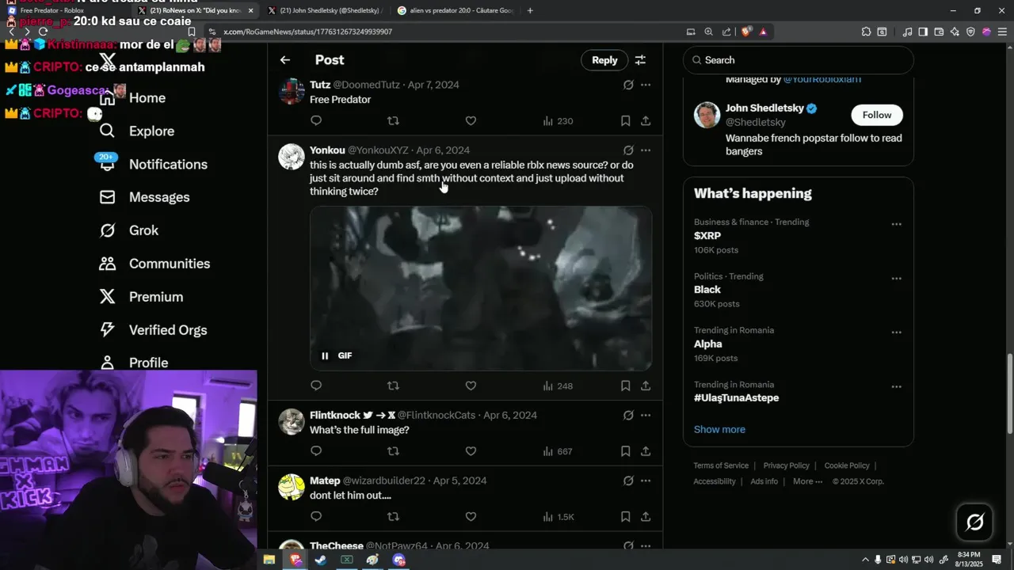Open the Privacy Policy link
Screen dimensions: 1014x570
point(786,465)
